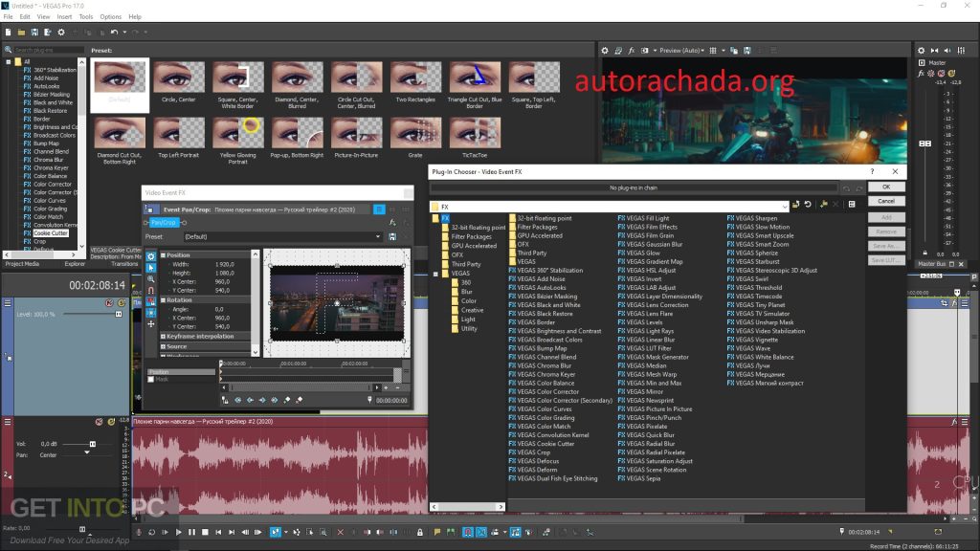Viewport: 980px width, 551px height.
Task: Collapse VEGAS folder in Plug-In Chooser tree
Action: [435, 274]
